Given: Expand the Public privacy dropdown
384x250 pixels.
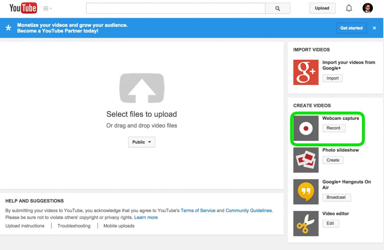Looking at the screenshot, I should coord(142,142).
